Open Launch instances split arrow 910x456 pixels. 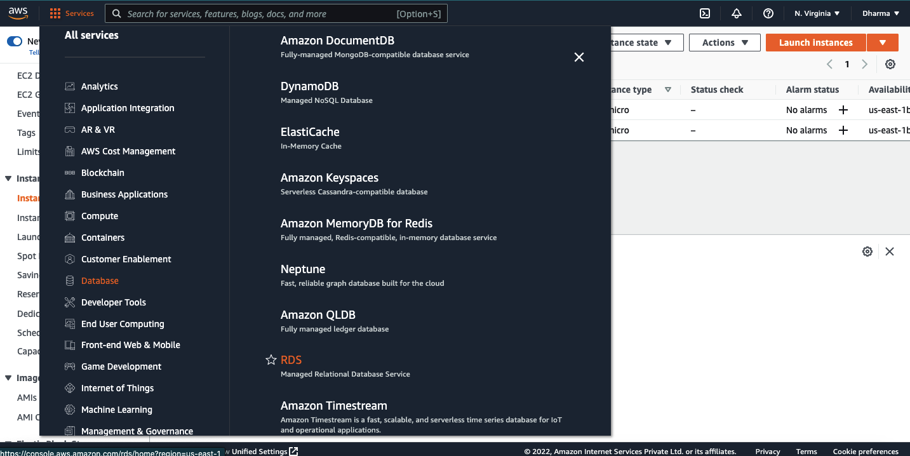[883, 43]
